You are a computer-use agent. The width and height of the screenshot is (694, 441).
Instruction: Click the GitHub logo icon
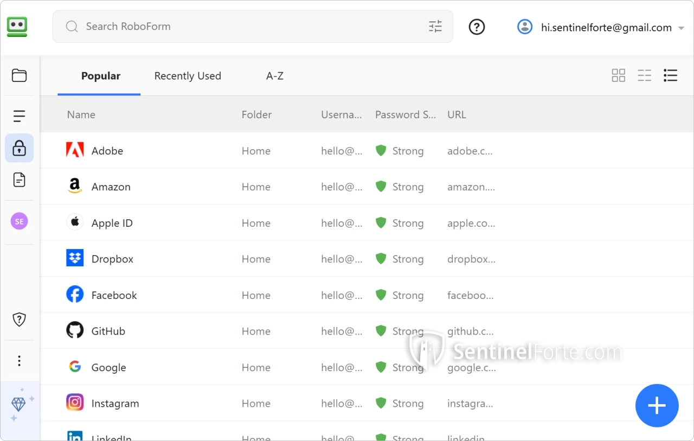[75, 331]
